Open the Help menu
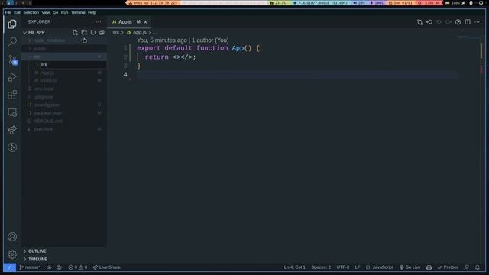The image size is (489, 275). [x=92, y=12]
